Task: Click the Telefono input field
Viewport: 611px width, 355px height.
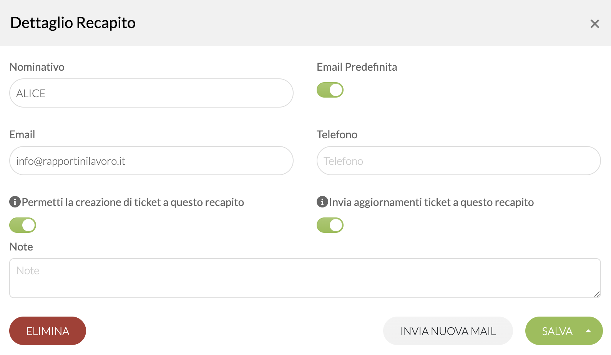Action: coord(459,161)
